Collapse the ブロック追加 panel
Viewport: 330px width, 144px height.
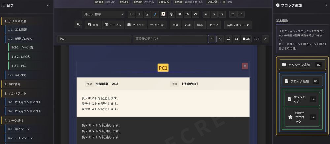(x=326, y=5)
